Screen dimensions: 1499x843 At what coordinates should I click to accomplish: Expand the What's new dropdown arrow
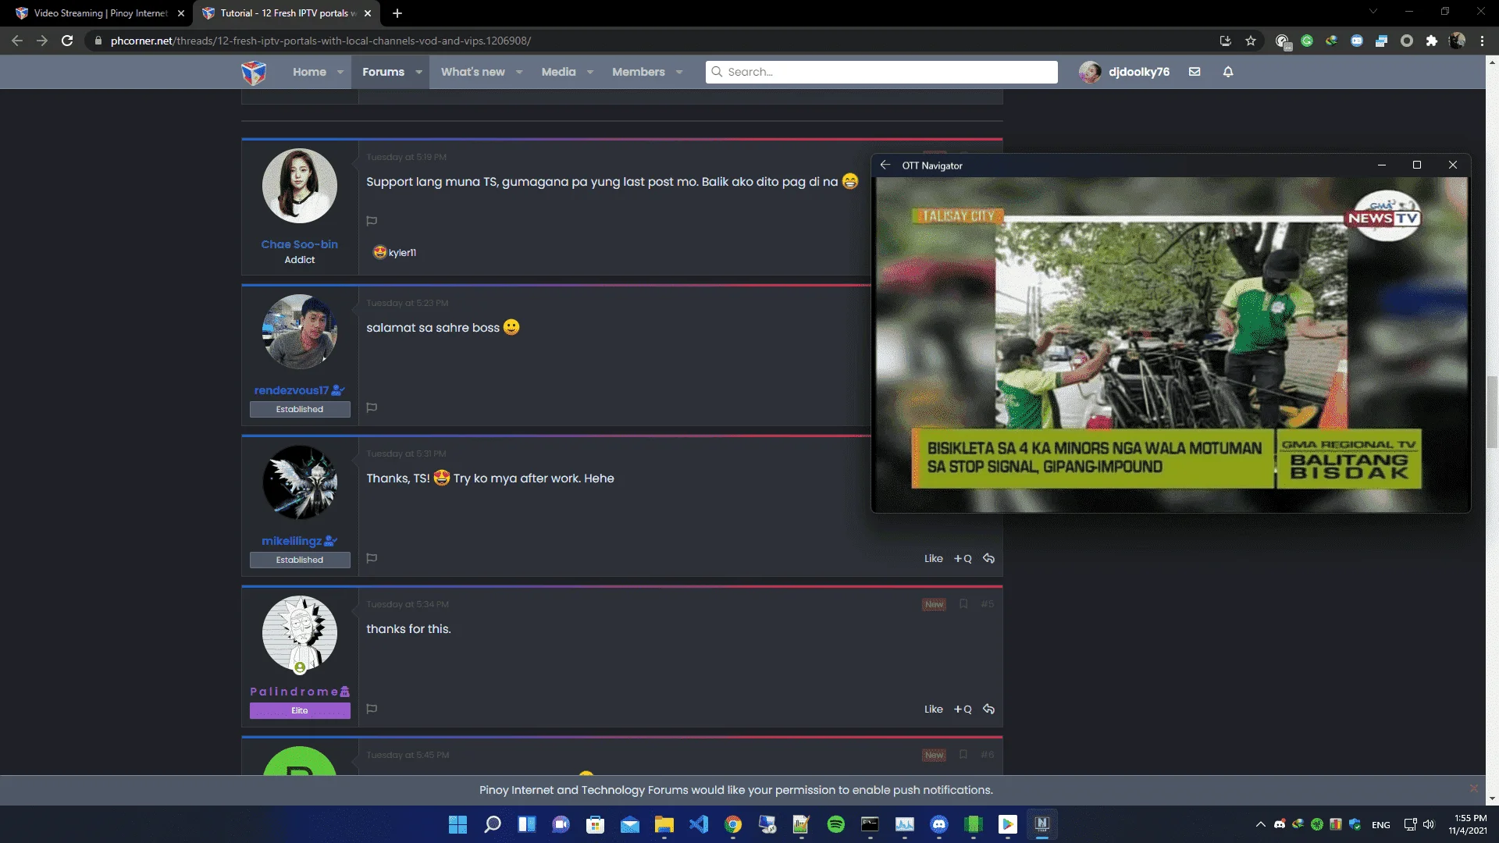click(520, 72)
